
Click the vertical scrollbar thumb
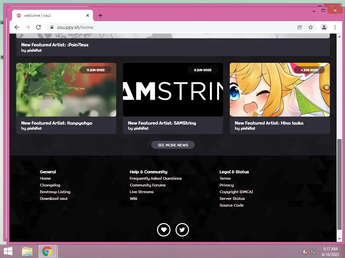point(339,184)
